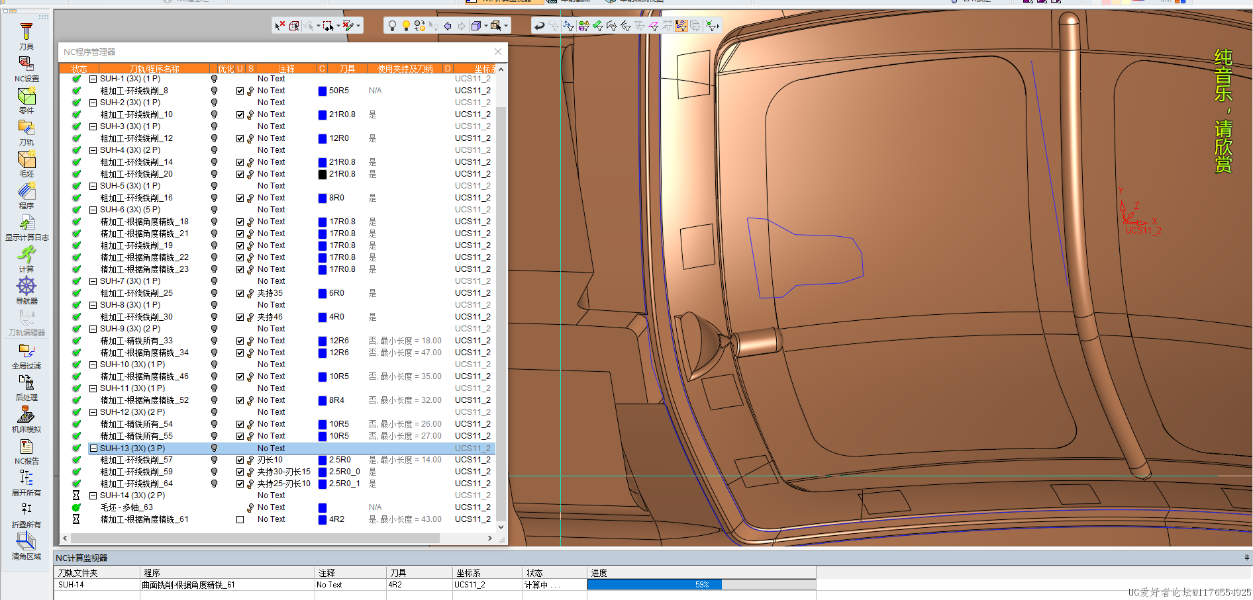Click the 进度 column header in monitor
The height and width of the screenshot is (600, 1253).
(x=701, y=573)
